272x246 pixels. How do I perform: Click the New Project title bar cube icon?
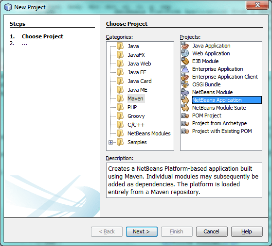(8, 7)
